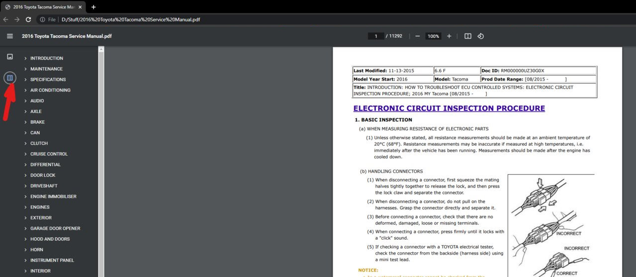Open the INSTRUMENT PANEL outline entry
Screen dimensions: 636x277
coord(52,260)
